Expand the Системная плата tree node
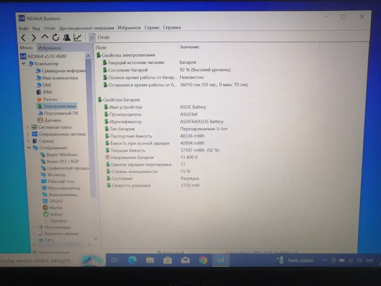Image resolution: width=381 pixels, height=286 pixels. coord(28,127)
